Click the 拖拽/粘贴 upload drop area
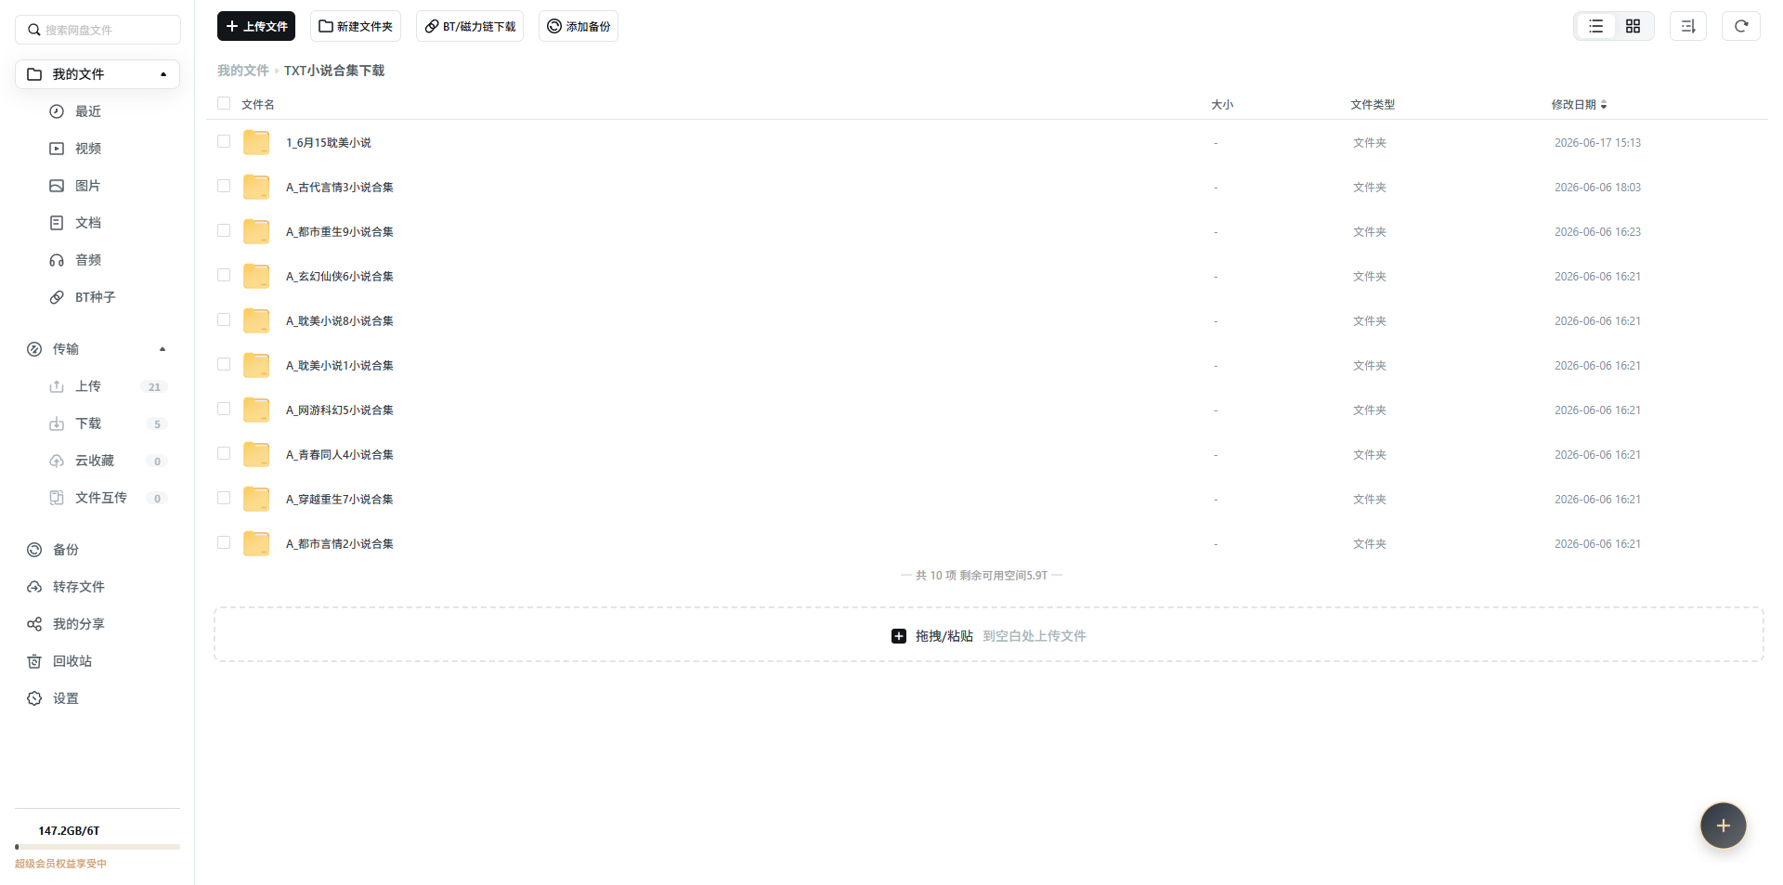 pyautogui.click(x=989, y=635)
